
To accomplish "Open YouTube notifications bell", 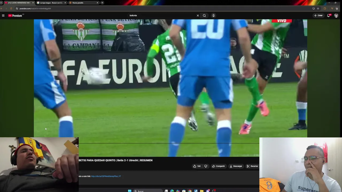I will (x=329, y=15).
